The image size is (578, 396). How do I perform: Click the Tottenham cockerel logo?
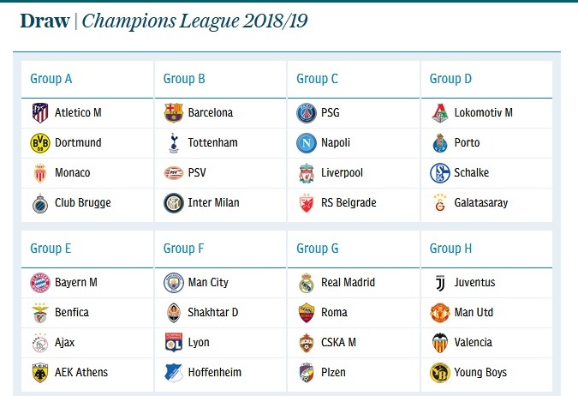pos(174,143)
